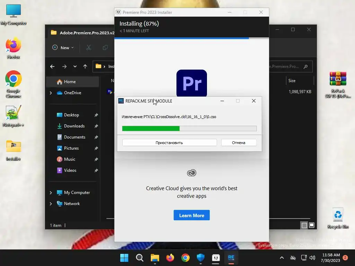This screenshot has width=355, height=266.
Task: Click the Creative Cloud logo icon
Action: tap(191, 173)
